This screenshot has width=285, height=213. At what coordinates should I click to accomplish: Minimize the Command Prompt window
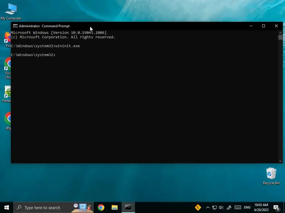click(251, 26)
